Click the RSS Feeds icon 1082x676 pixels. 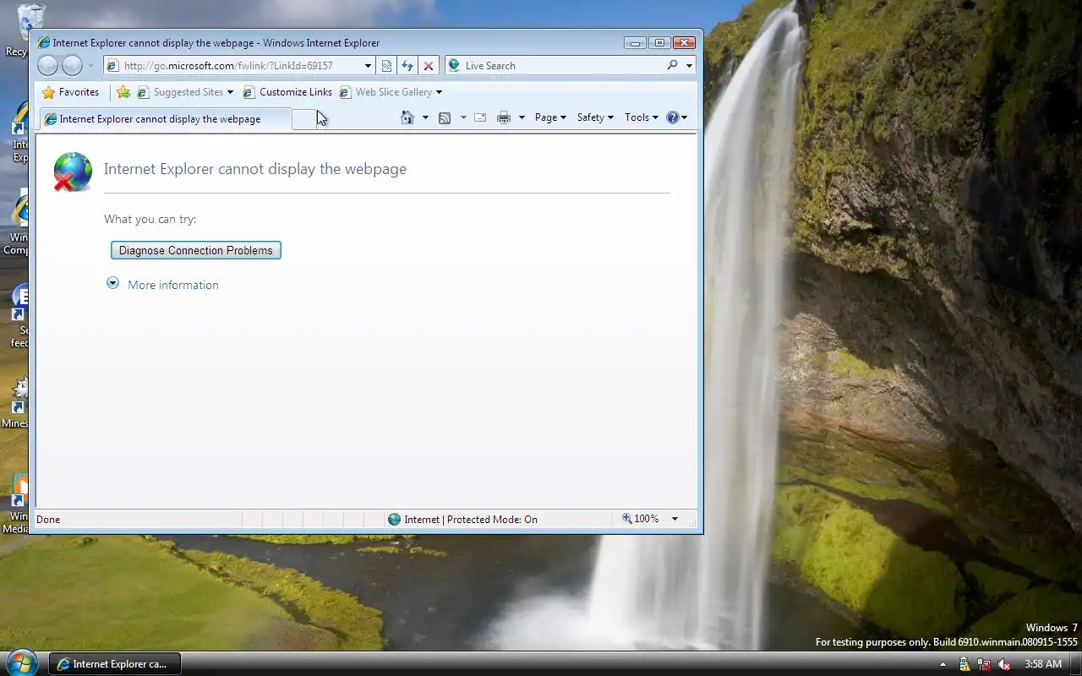click(x=445, y=117)
